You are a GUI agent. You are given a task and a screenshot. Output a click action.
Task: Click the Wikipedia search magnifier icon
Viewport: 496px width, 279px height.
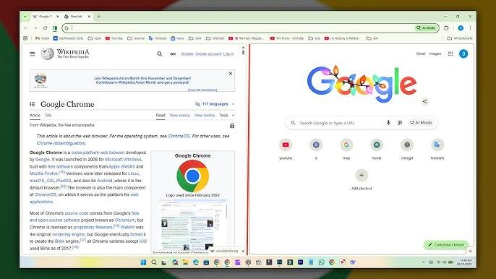click(x=160, y=53)
